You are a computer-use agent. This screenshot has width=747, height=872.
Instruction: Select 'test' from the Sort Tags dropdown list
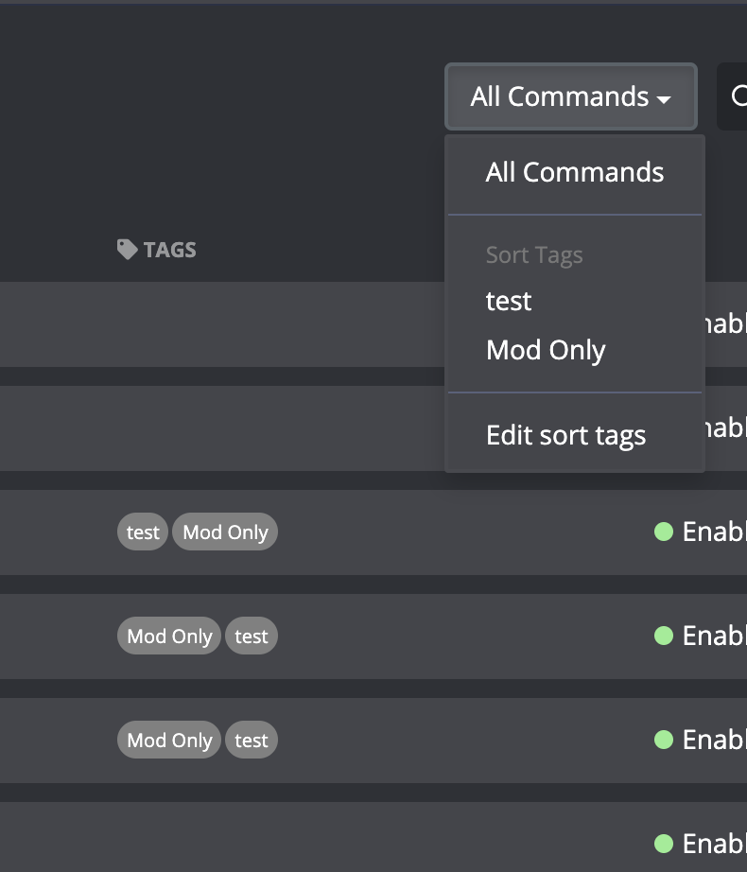509,301
